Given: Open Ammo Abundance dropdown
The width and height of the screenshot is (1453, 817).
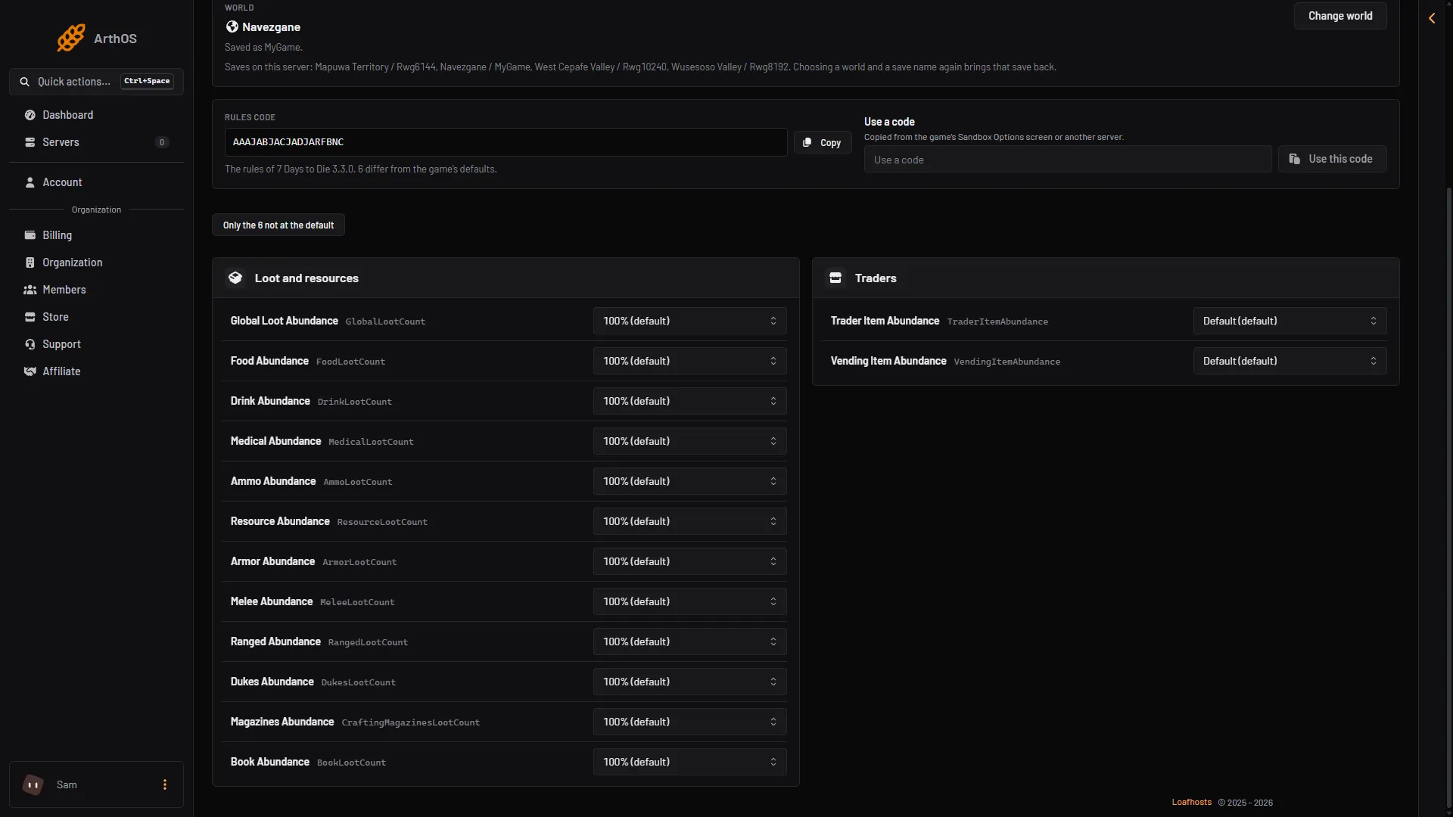Looking at the screenshot, I should (689, 481).
